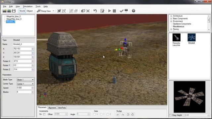Viewport: 212px width, 119px height.
Task: Toggle the Drag Height checkbox
Action: point(171,115)
